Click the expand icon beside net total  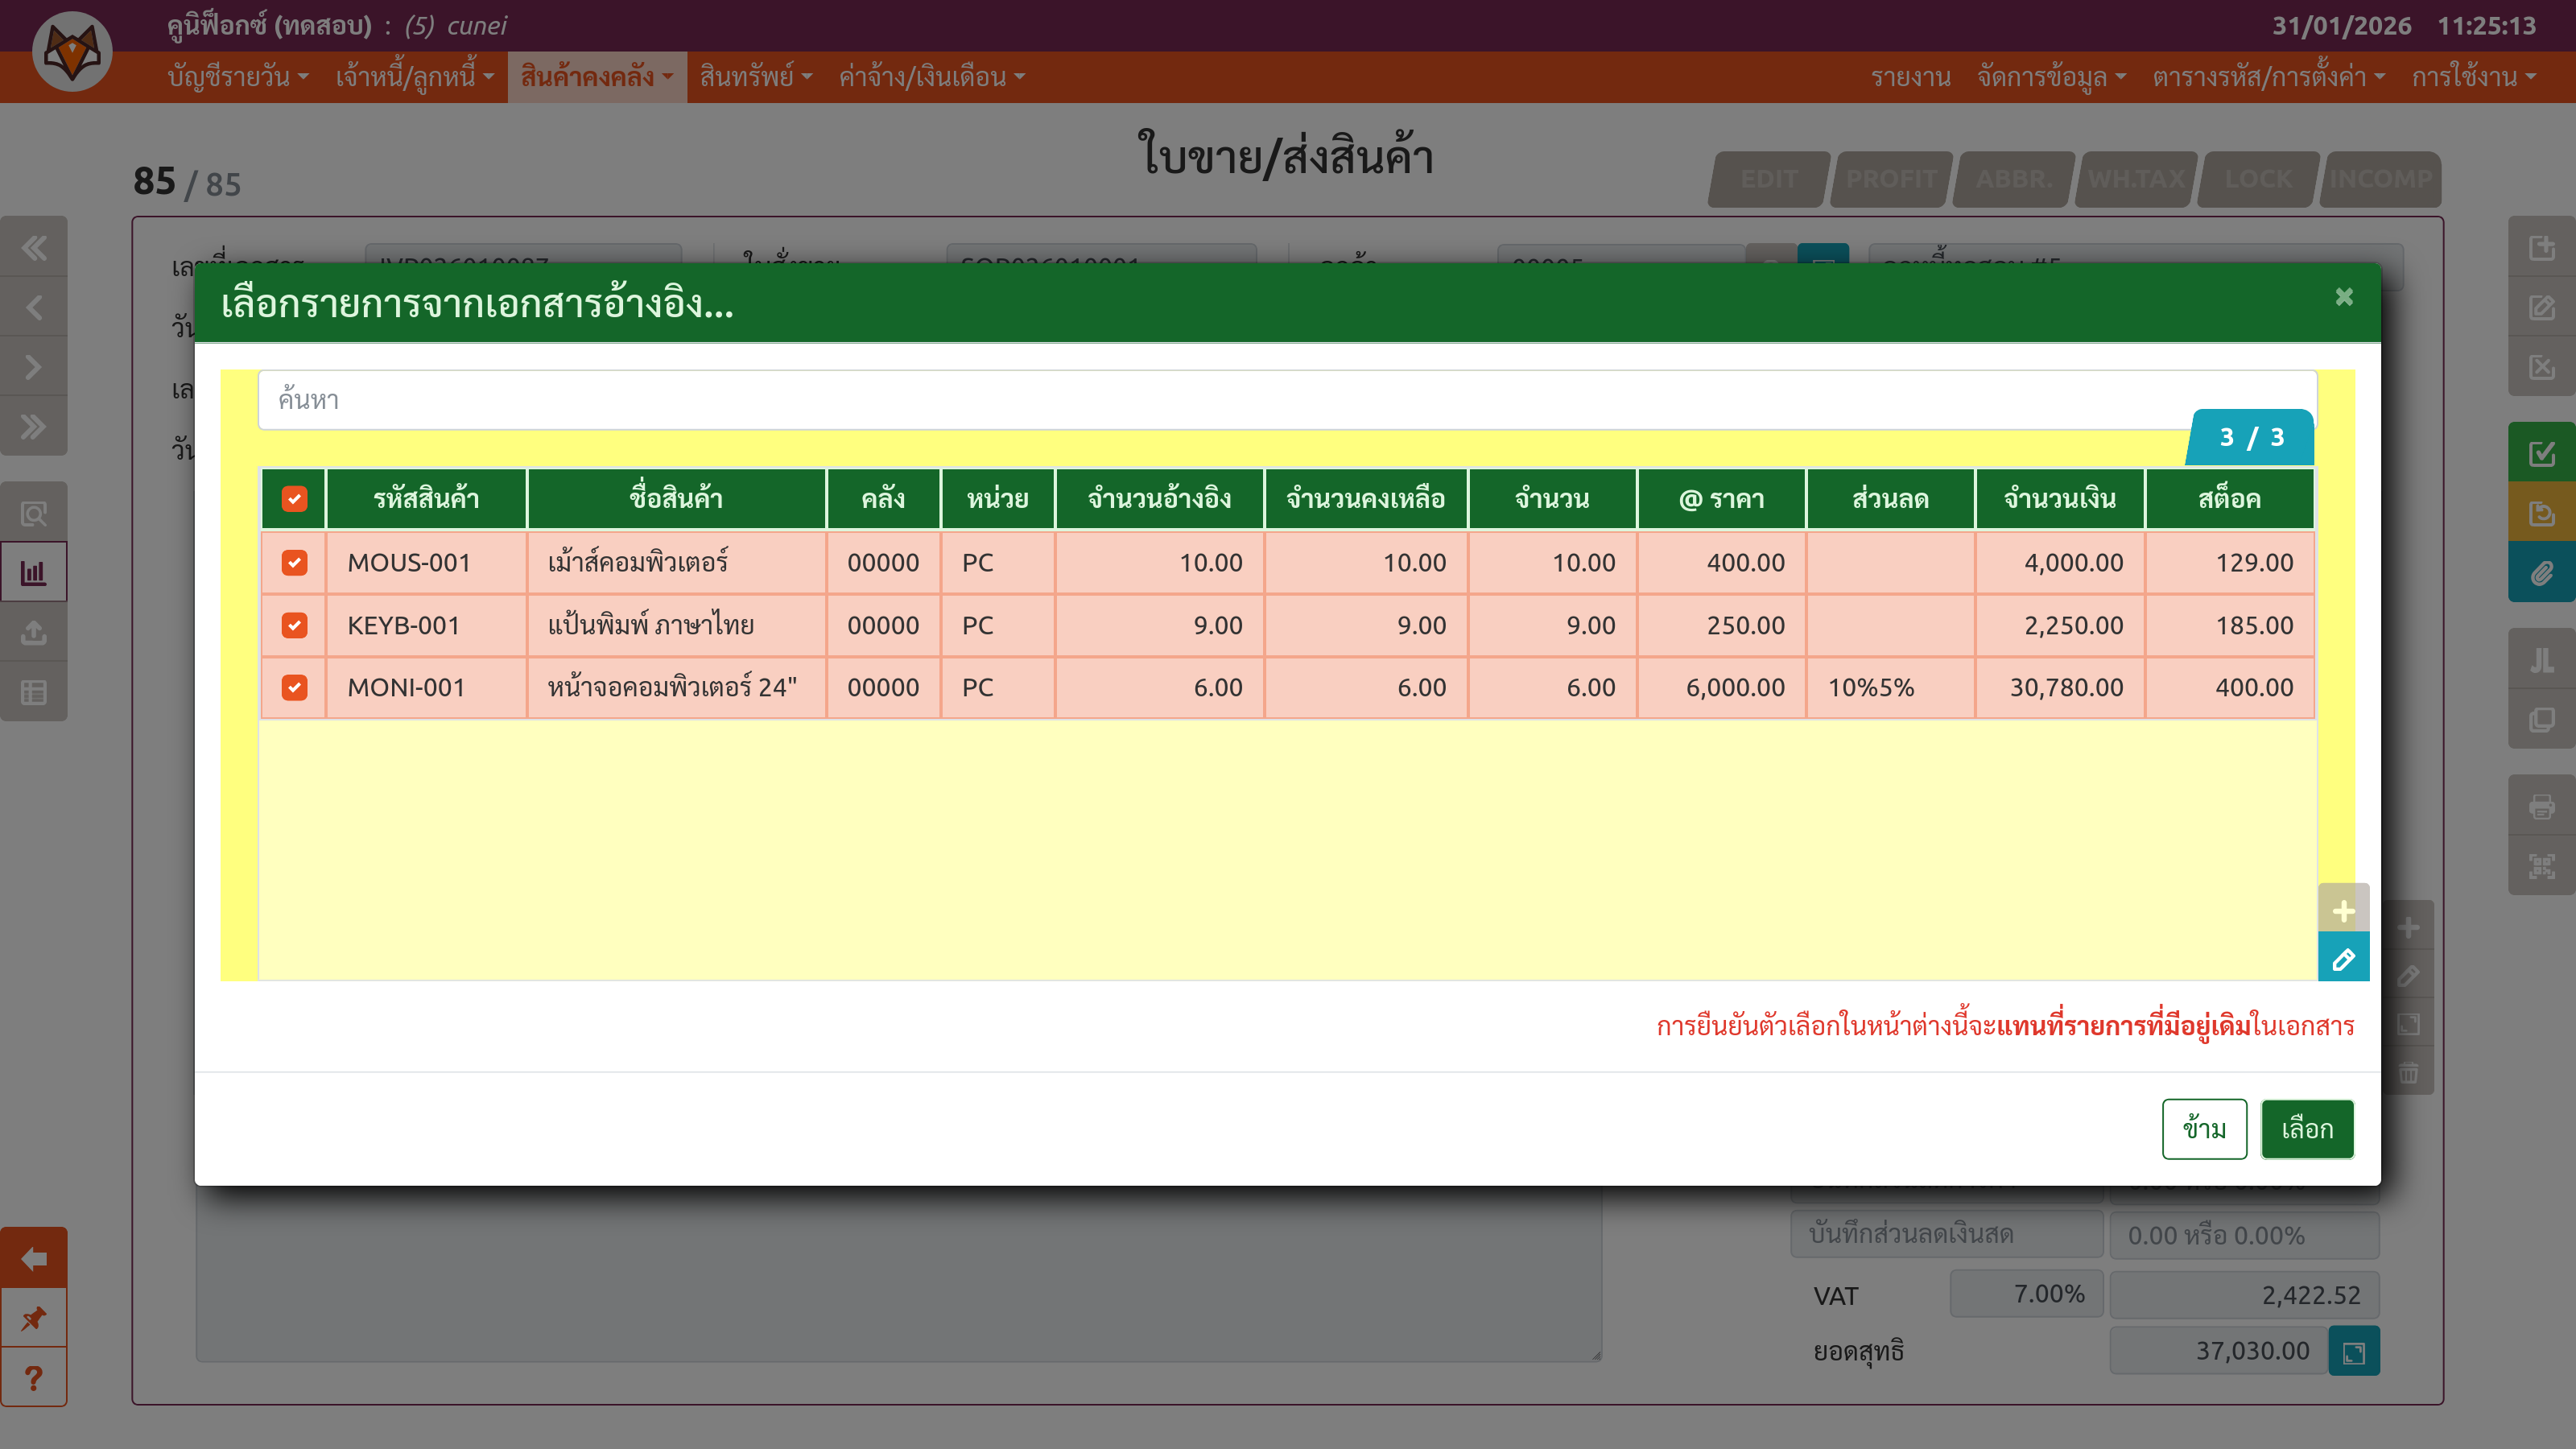pos(2353,1352)
